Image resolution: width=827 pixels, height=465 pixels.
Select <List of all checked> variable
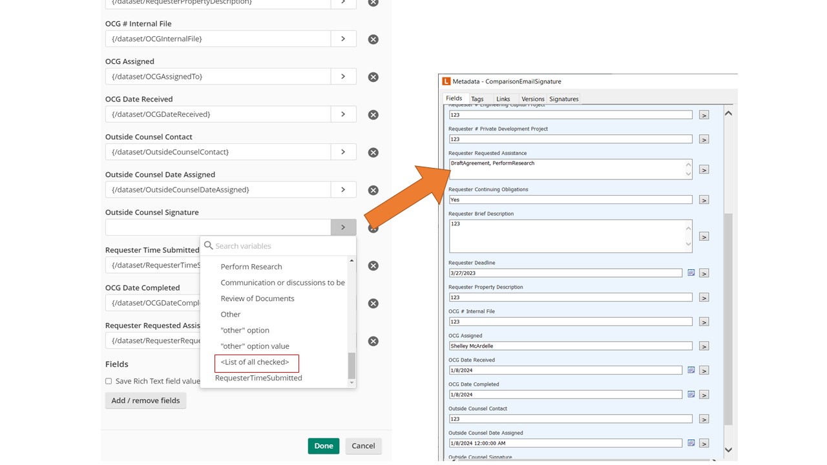coord(256,362)
